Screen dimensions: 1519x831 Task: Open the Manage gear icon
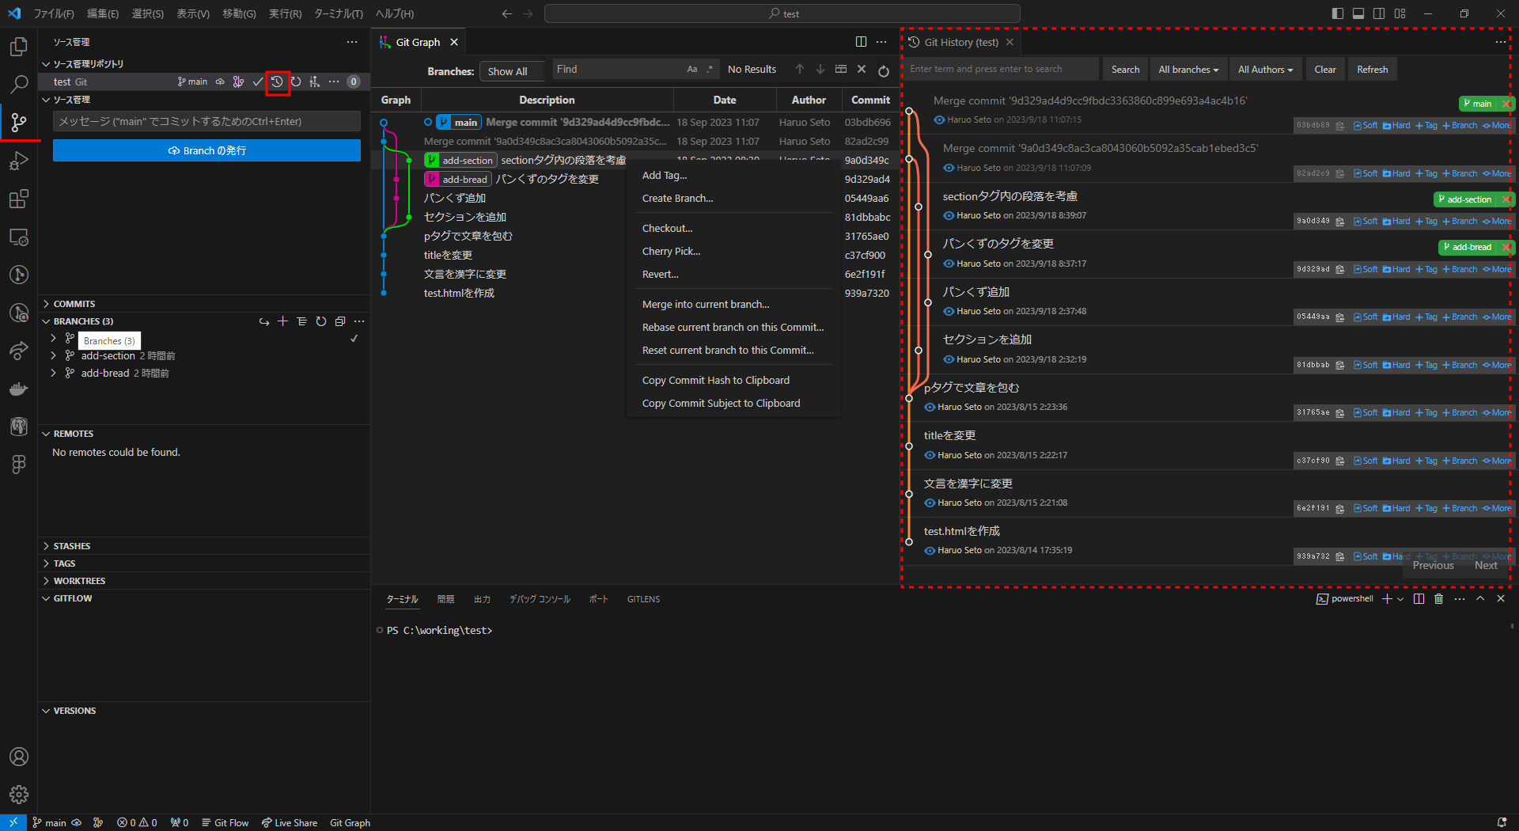click(19, 795)
